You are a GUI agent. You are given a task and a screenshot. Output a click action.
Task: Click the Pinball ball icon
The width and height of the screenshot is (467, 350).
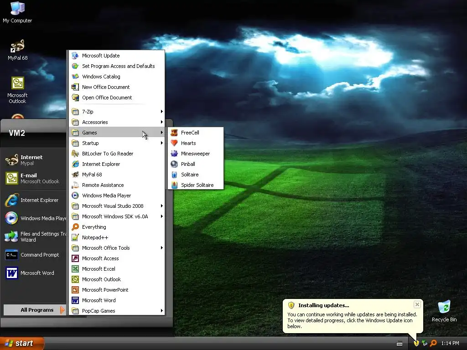[174, 164]
